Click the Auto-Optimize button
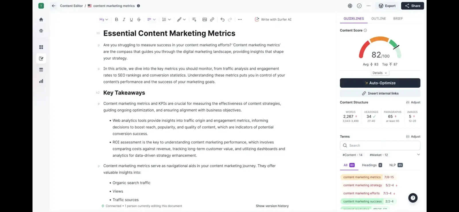The width and height of the screenshot is (459, 212). pos(380,83)
